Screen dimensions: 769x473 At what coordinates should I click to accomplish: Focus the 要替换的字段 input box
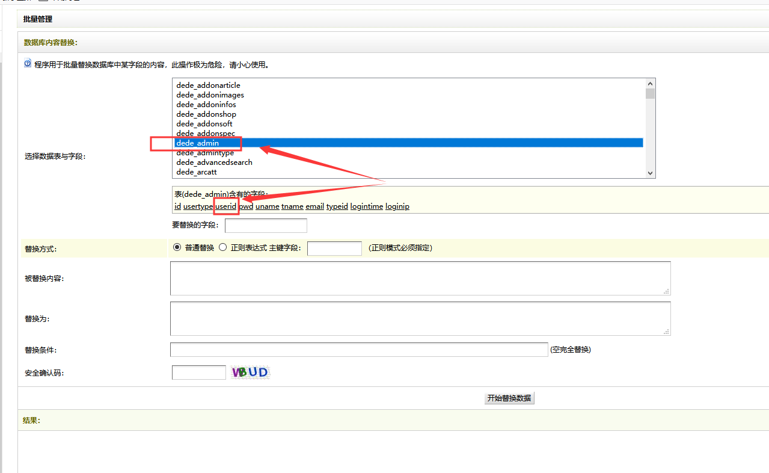266,226
